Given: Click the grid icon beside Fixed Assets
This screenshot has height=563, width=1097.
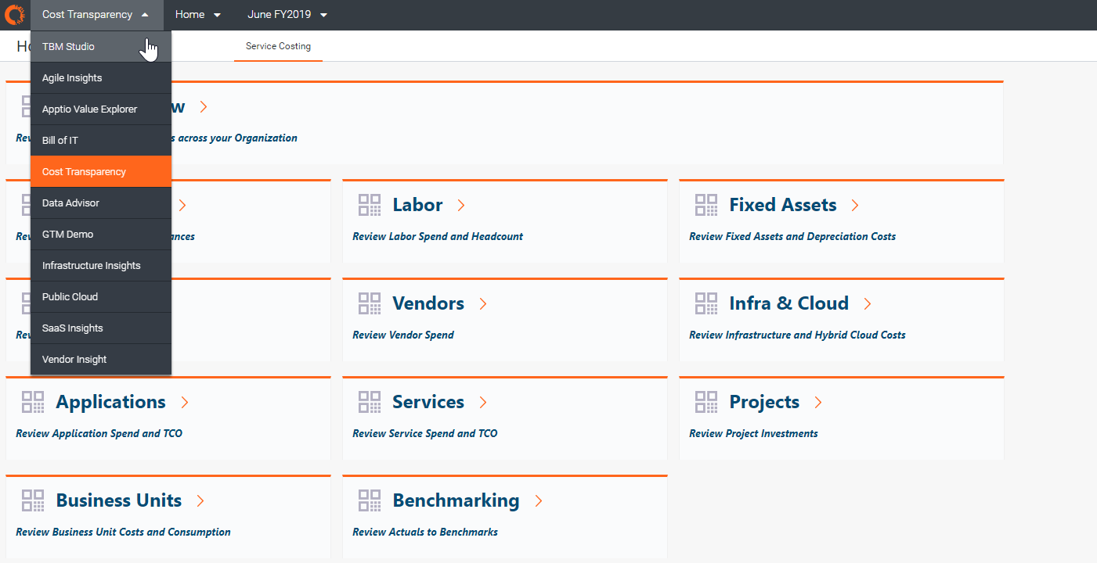Looking at the screenshot, I should click(706, 205).
